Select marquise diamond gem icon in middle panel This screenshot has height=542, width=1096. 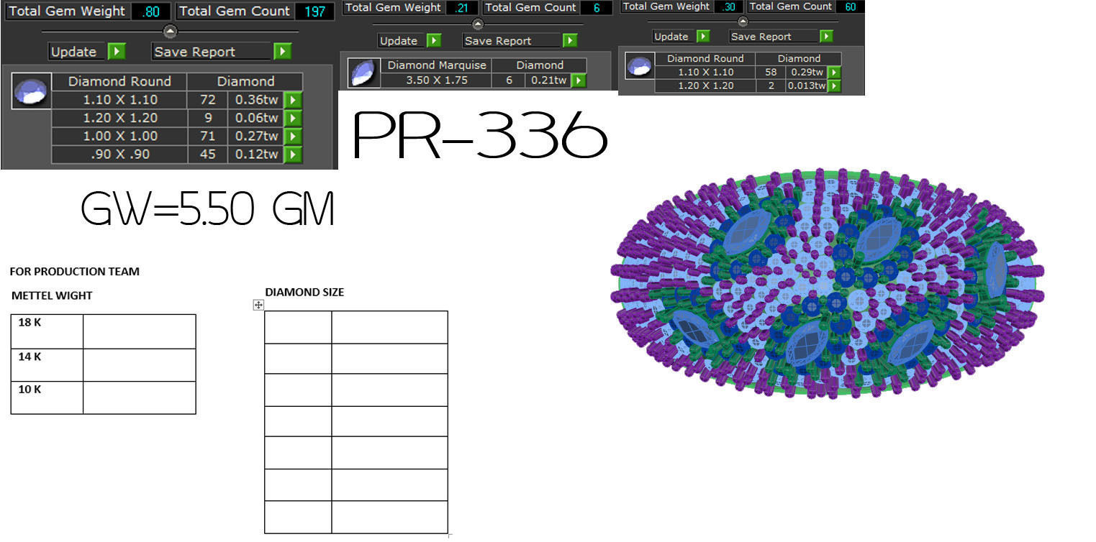point(363,73)
